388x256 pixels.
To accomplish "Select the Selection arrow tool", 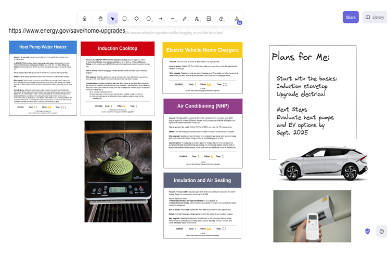I will pyautogui.click(x=112, y=19).
